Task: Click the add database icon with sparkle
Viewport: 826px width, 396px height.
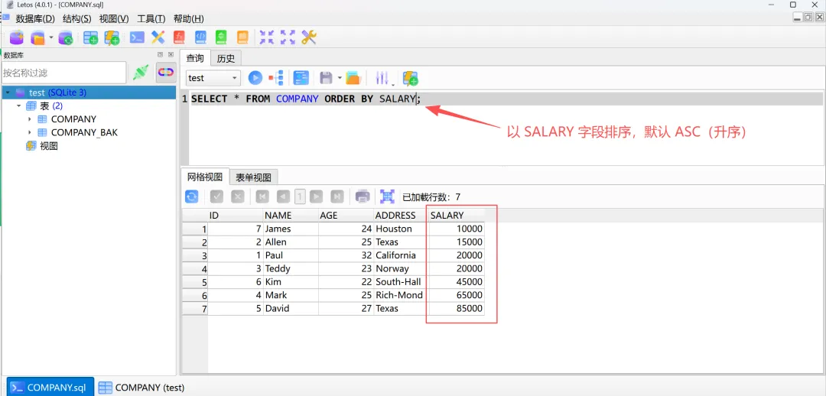Action: click(17, 37)
